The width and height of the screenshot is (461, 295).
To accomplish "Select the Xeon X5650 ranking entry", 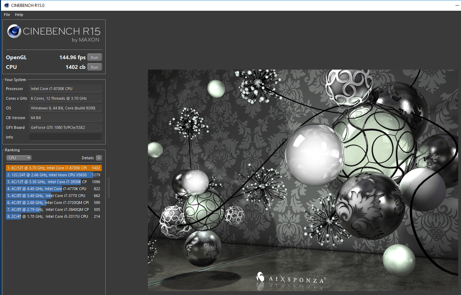I will [54, 175].
